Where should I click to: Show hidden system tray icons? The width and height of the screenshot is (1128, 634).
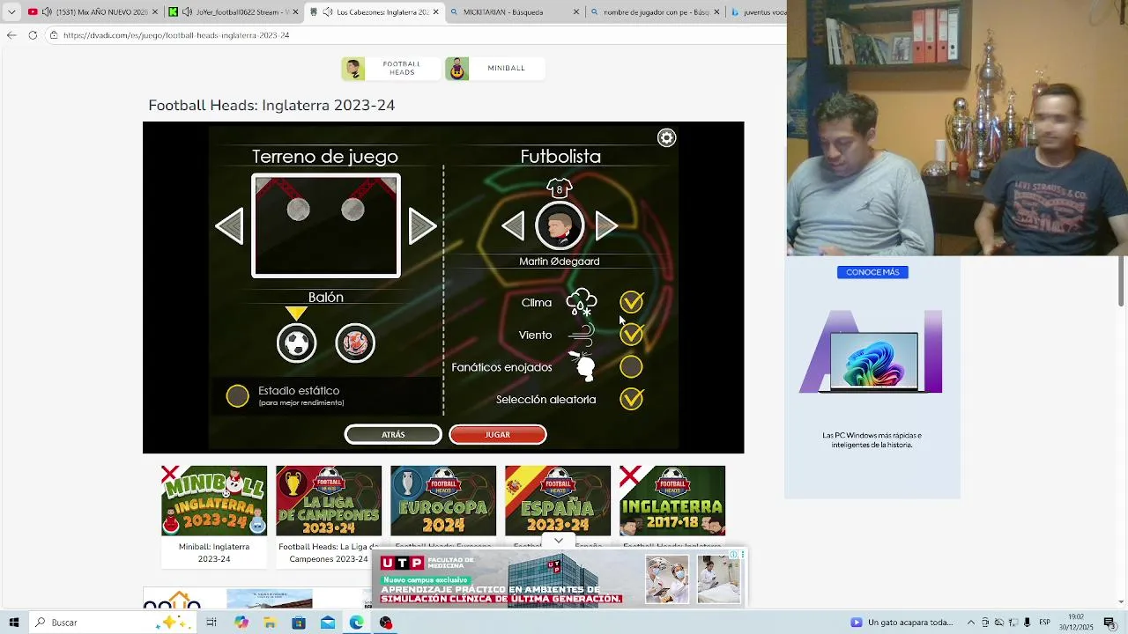970,623
